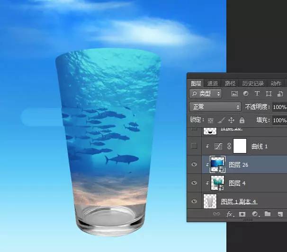The image size is (287, 252).
Task: Click the lock all padlock icon
Action: coord(242,120)
